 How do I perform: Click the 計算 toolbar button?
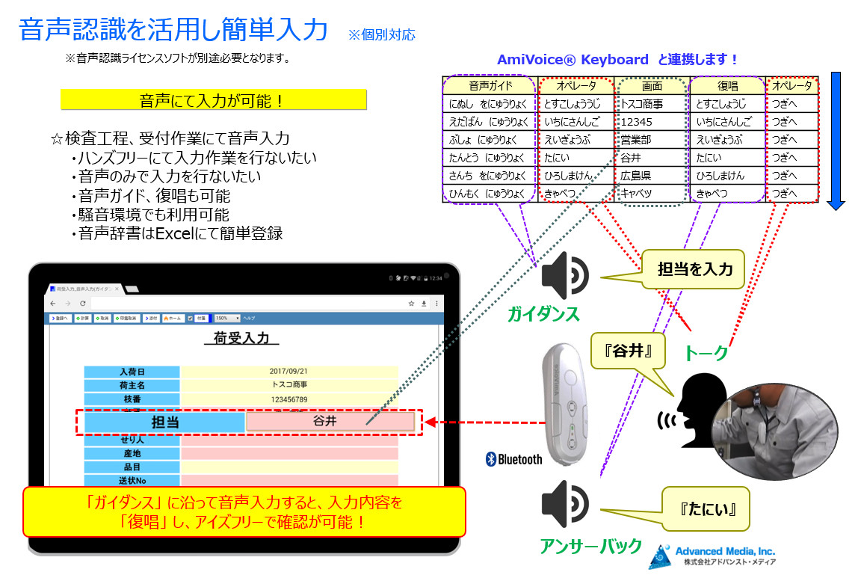pyautogui.click(x=83, y=319)
